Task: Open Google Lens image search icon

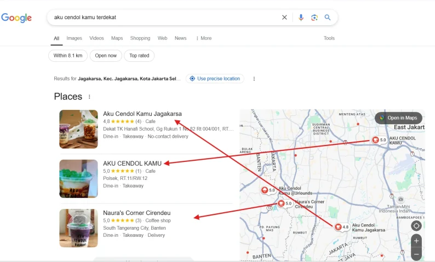Action: tap(314, 18)
